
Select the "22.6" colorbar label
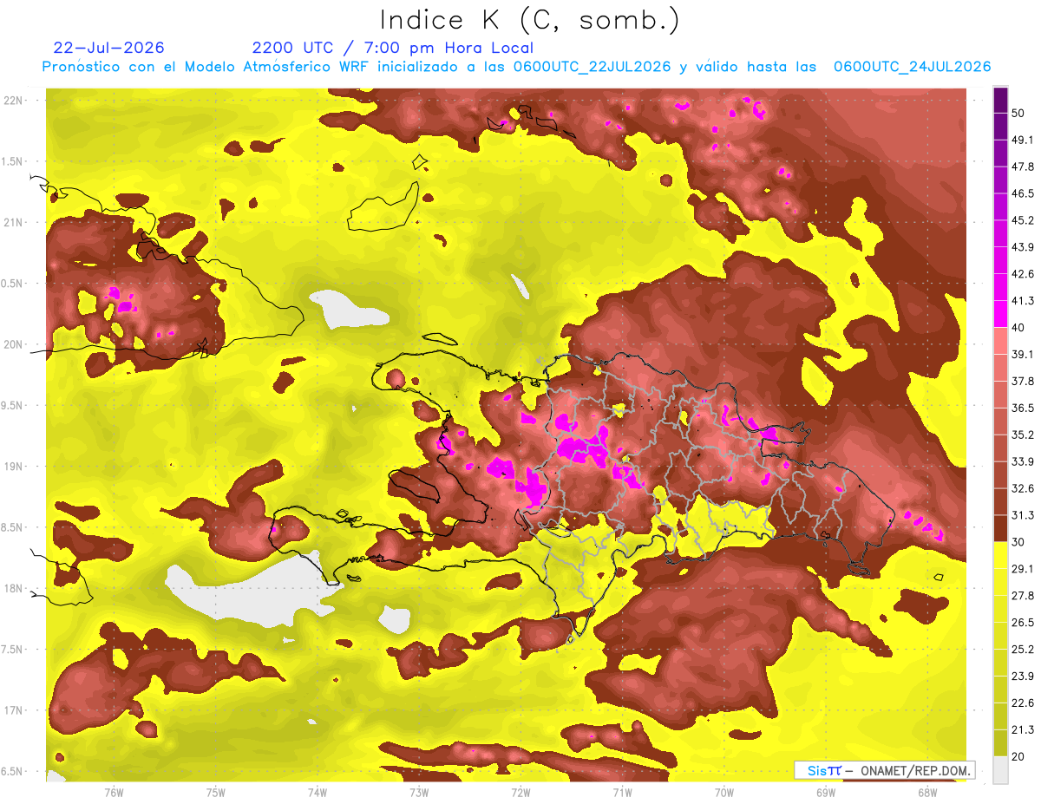pyautogui.click(x=1023, y=703)
